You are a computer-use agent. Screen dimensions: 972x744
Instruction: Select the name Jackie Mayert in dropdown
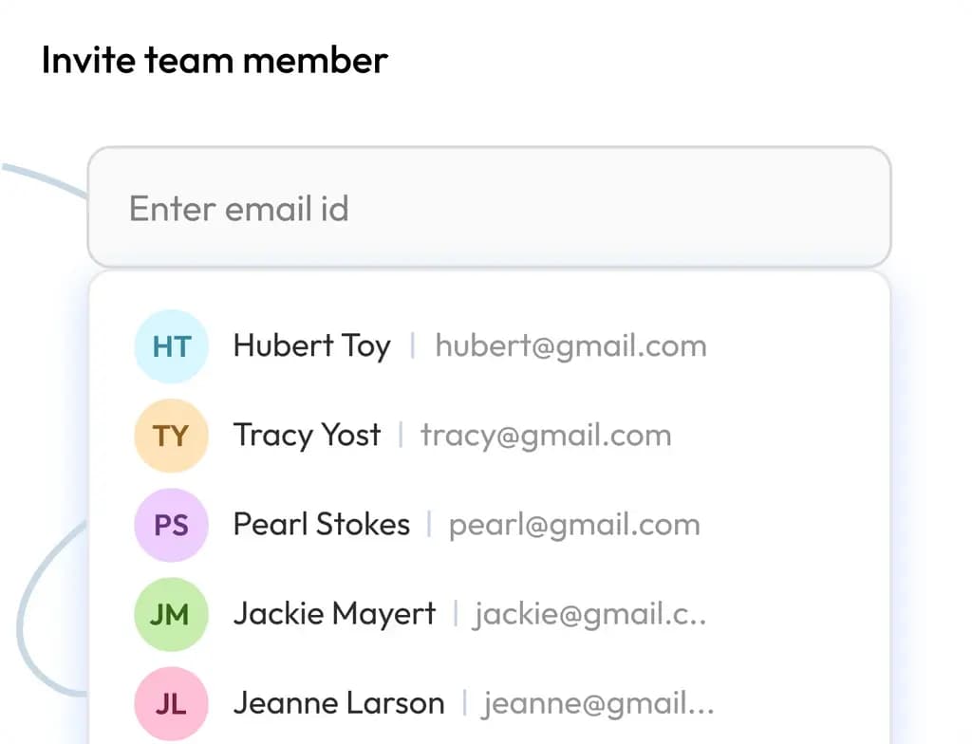click(334, 613)
